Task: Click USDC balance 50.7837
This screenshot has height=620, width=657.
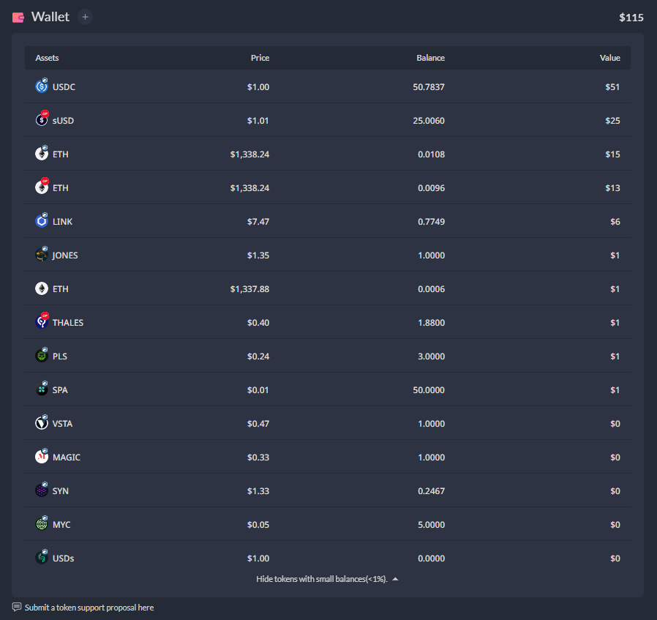Action: pos(429,87)
